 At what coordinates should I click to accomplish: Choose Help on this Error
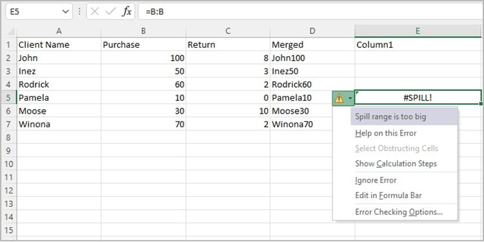385,134
